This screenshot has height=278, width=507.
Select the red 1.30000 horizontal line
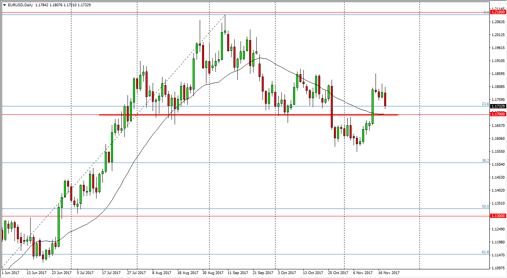[x=235, y=216]
